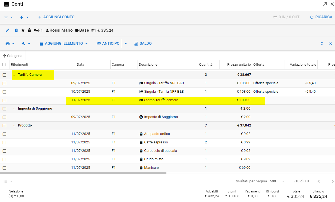Click the Categoria grouping tab
The width and height of the screenshot is (335, 202).
pyautogui.click(x=13, y=56)
